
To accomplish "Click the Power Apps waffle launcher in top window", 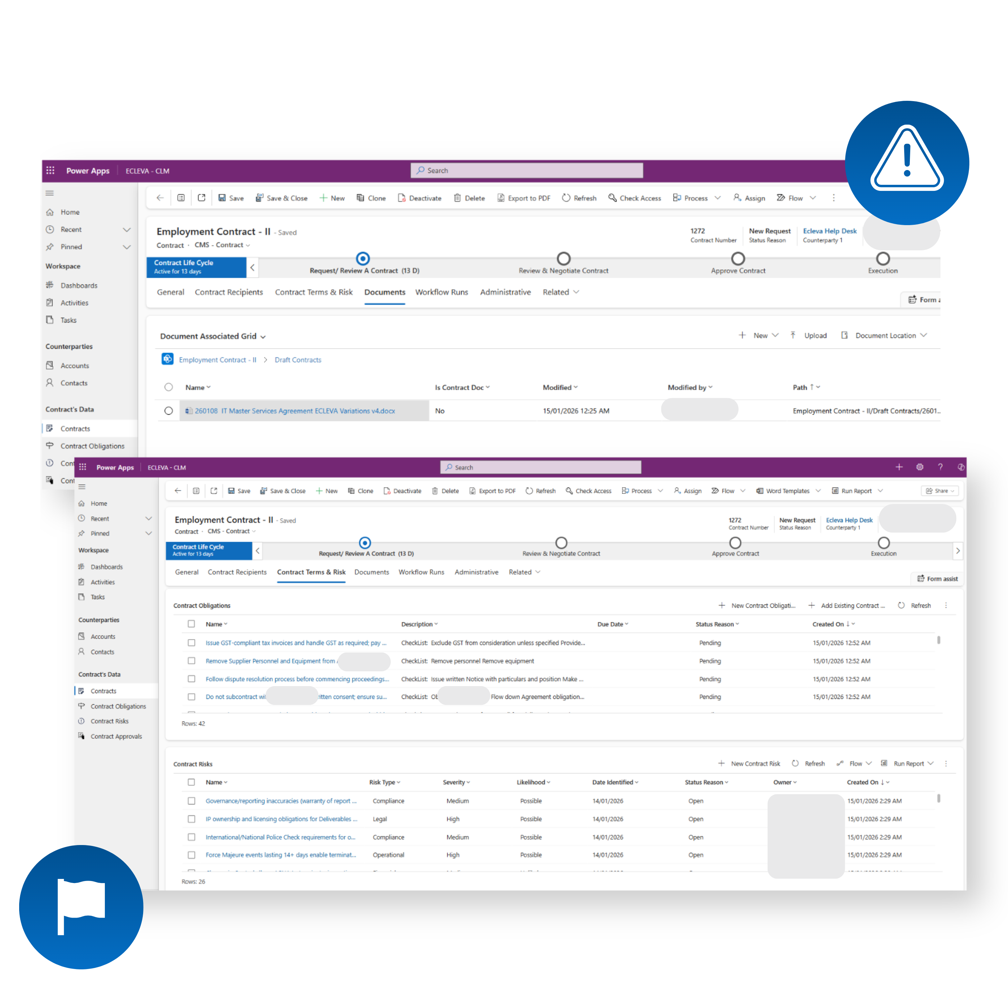I will [x=51, y=171].
